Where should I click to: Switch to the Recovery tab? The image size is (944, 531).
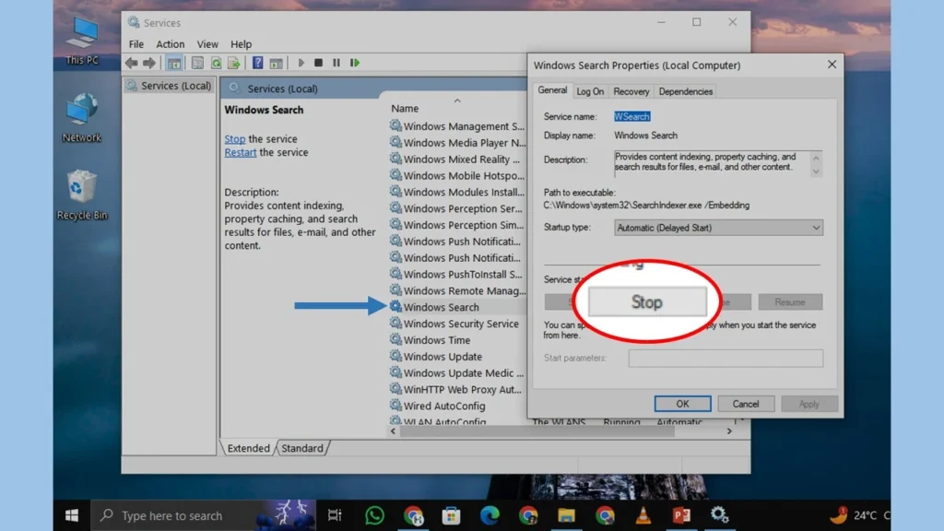(631, 91)
